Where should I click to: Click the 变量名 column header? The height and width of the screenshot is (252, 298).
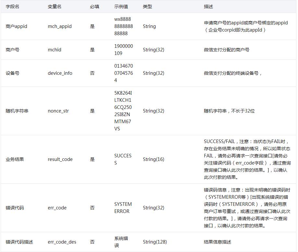55,7
